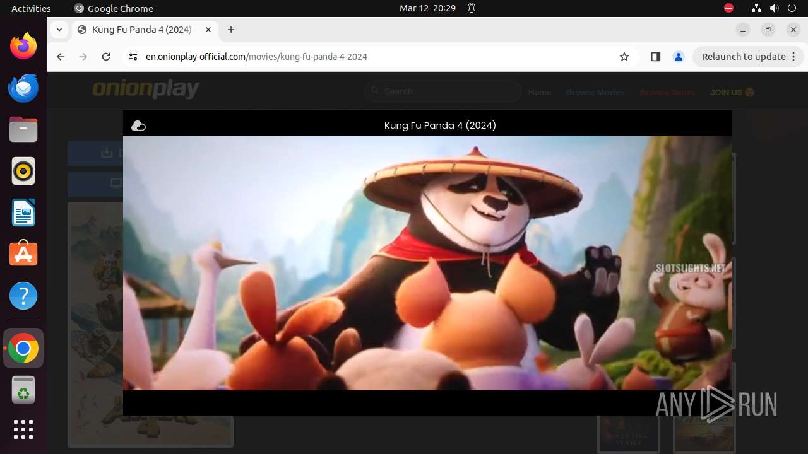Viewport: 808px width, 454px height.
Task: Toggle the Chrome side panel
Action: coord(655,57)
